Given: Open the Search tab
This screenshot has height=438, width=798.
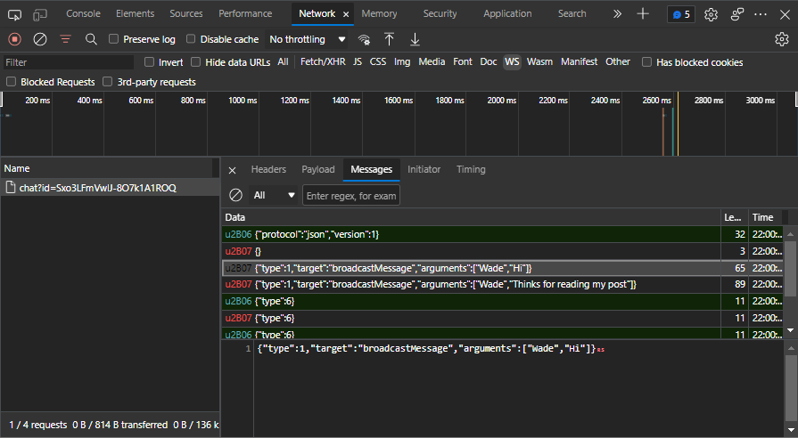Looking at the screenshot, I should point(572,13).
